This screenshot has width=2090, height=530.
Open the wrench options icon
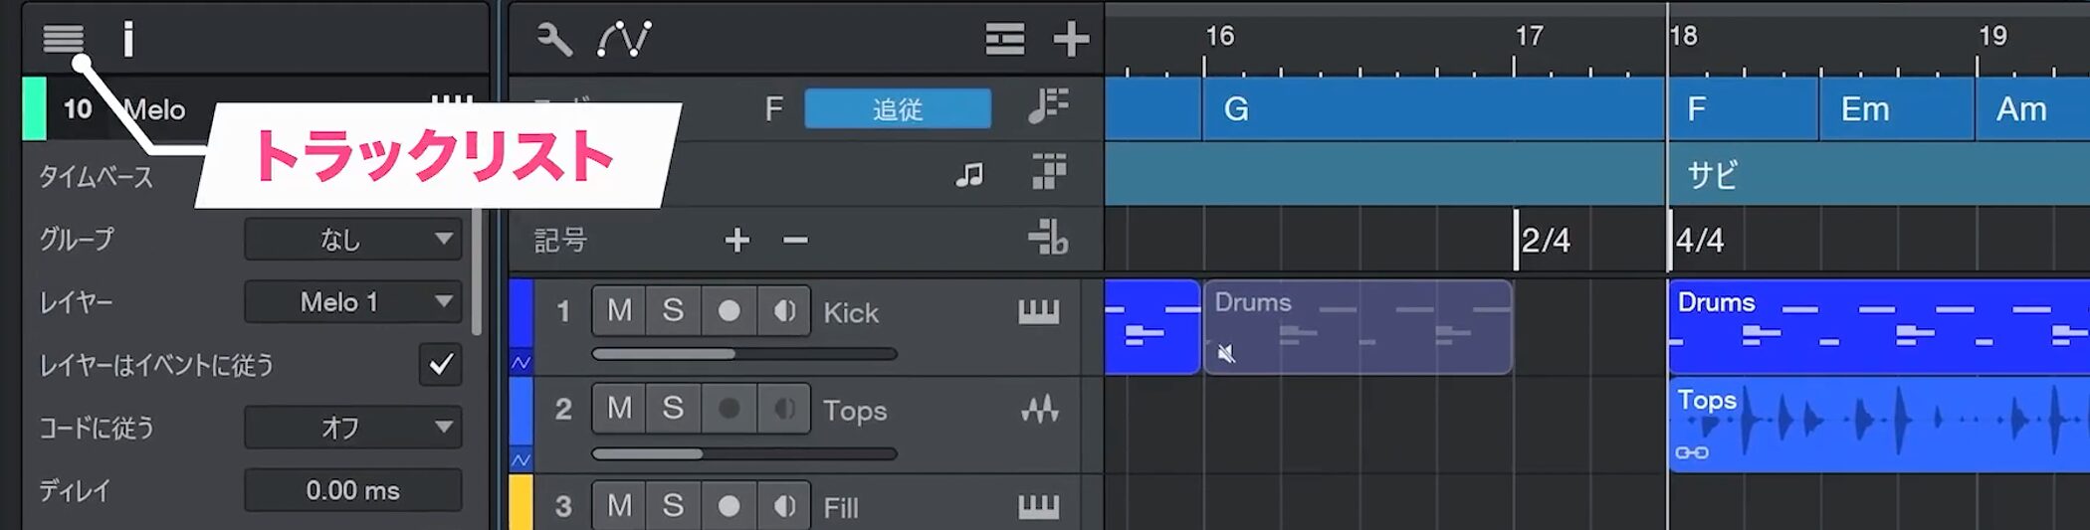554,40
